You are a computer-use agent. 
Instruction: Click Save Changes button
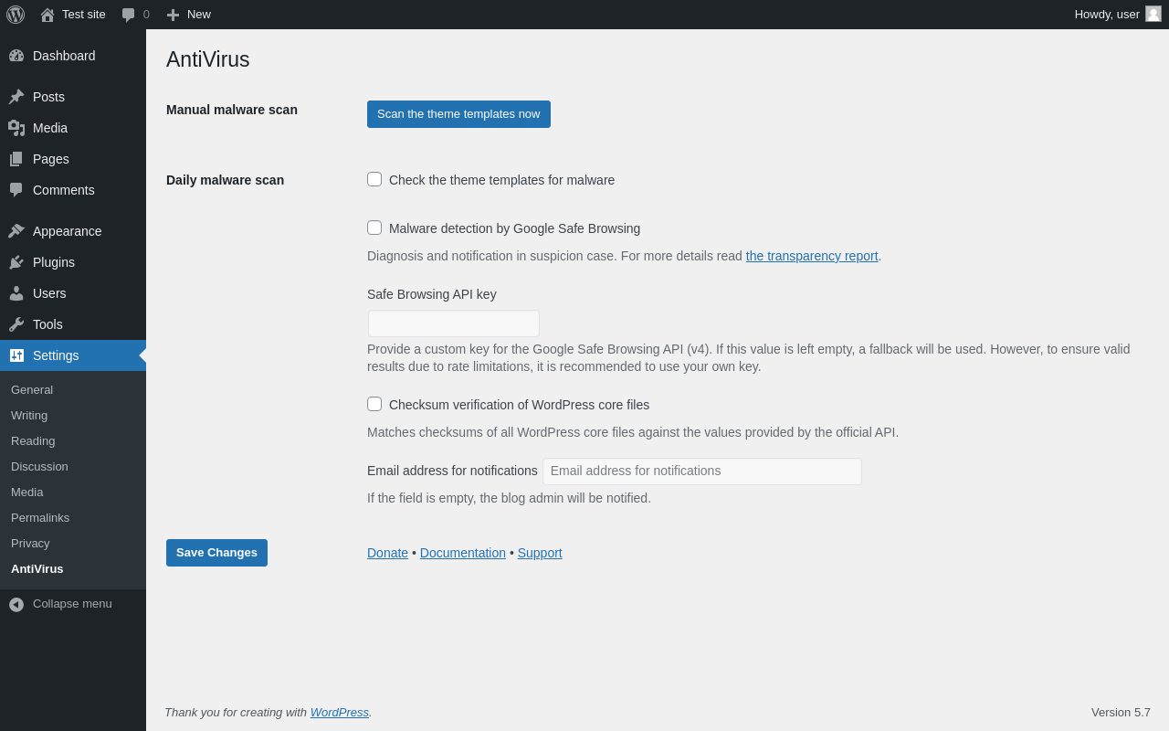(x=216, y=553)
